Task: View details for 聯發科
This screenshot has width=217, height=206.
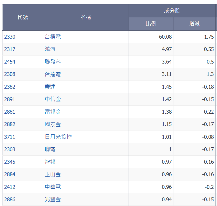Action: [x=52, y=62]
